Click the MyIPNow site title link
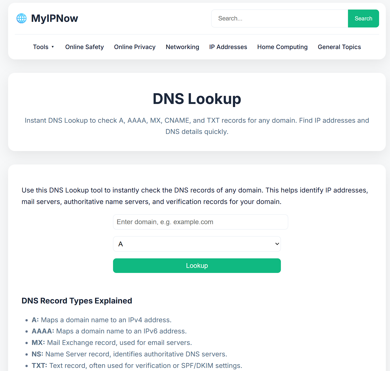The image size is (390, 371). [x=55, y=18]
